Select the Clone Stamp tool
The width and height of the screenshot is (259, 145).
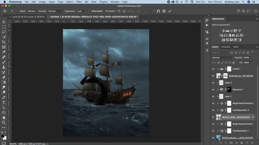click(4, 67)
